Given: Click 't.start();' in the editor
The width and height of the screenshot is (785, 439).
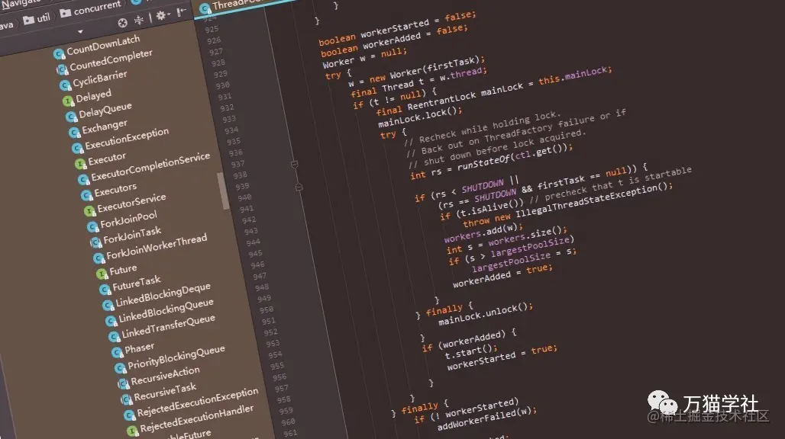Looking at the screenshot, I should (470, 351).
